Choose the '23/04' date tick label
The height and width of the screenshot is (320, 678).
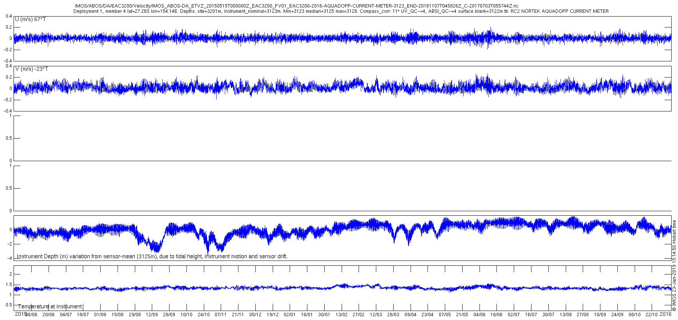428,315
